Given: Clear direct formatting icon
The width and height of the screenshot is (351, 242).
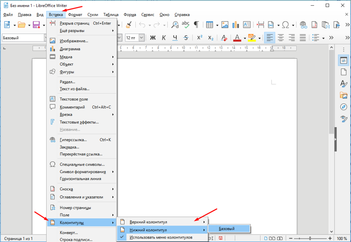Looking at the screenshot, I should click(x=224, y=38).
